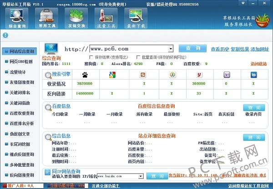Image resolution: width=273 pixels, height=189 pixels.
Task: Click the Baidu 反向链接 value 14000000
Action: click(x=85, y=94)
